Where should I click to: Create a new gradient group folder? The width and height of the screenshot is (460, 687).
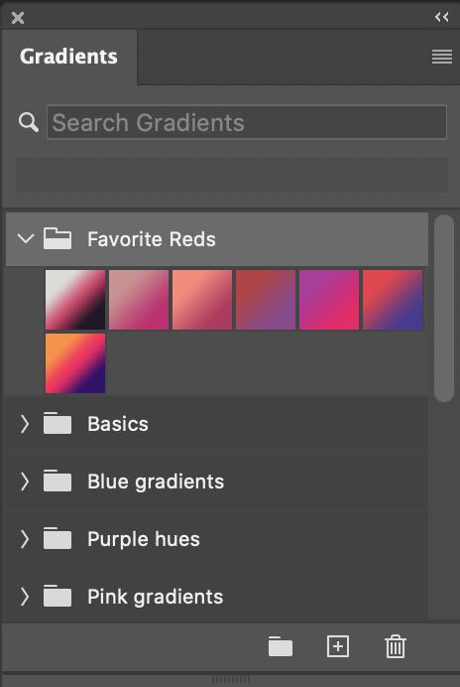click(x=281, y=646)
